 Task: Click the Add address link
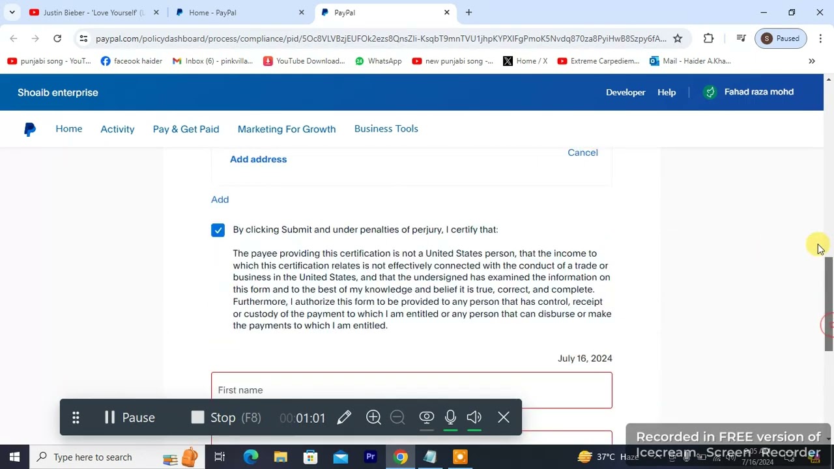click(x=258, y=160)
